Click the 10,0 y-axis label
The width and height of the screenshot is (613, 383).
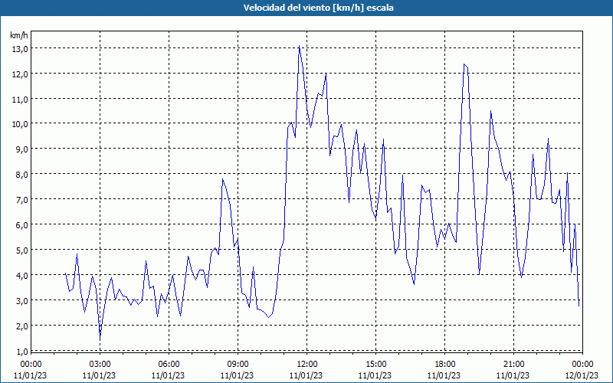(21, 124)
